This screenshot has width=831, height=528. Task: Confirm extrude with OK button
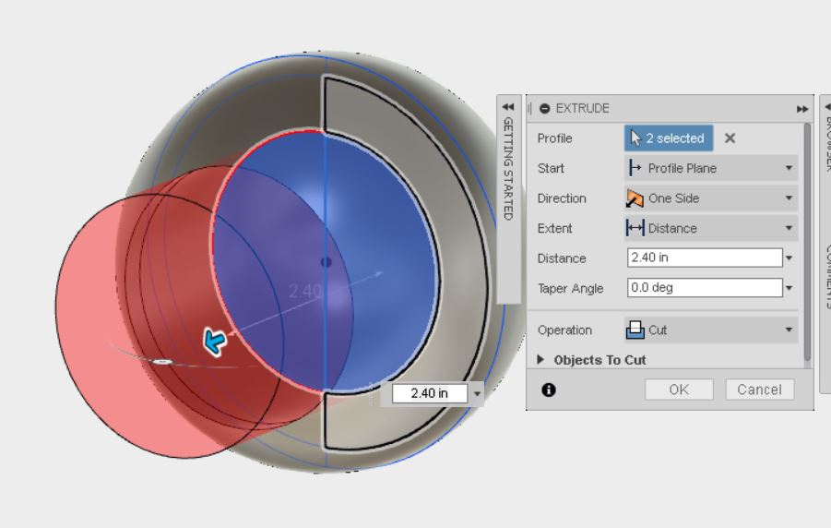tap(679, 390)
